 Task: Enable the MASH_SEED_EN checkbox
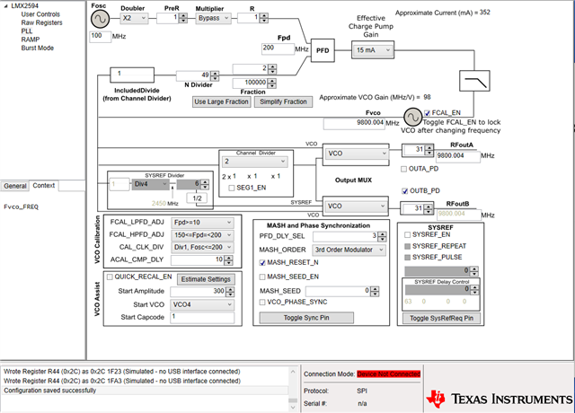click(x=262, y=277)
